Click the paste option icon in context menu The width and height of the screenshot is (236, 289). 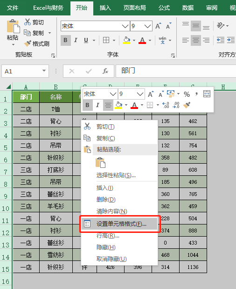[x=100, y=162]
